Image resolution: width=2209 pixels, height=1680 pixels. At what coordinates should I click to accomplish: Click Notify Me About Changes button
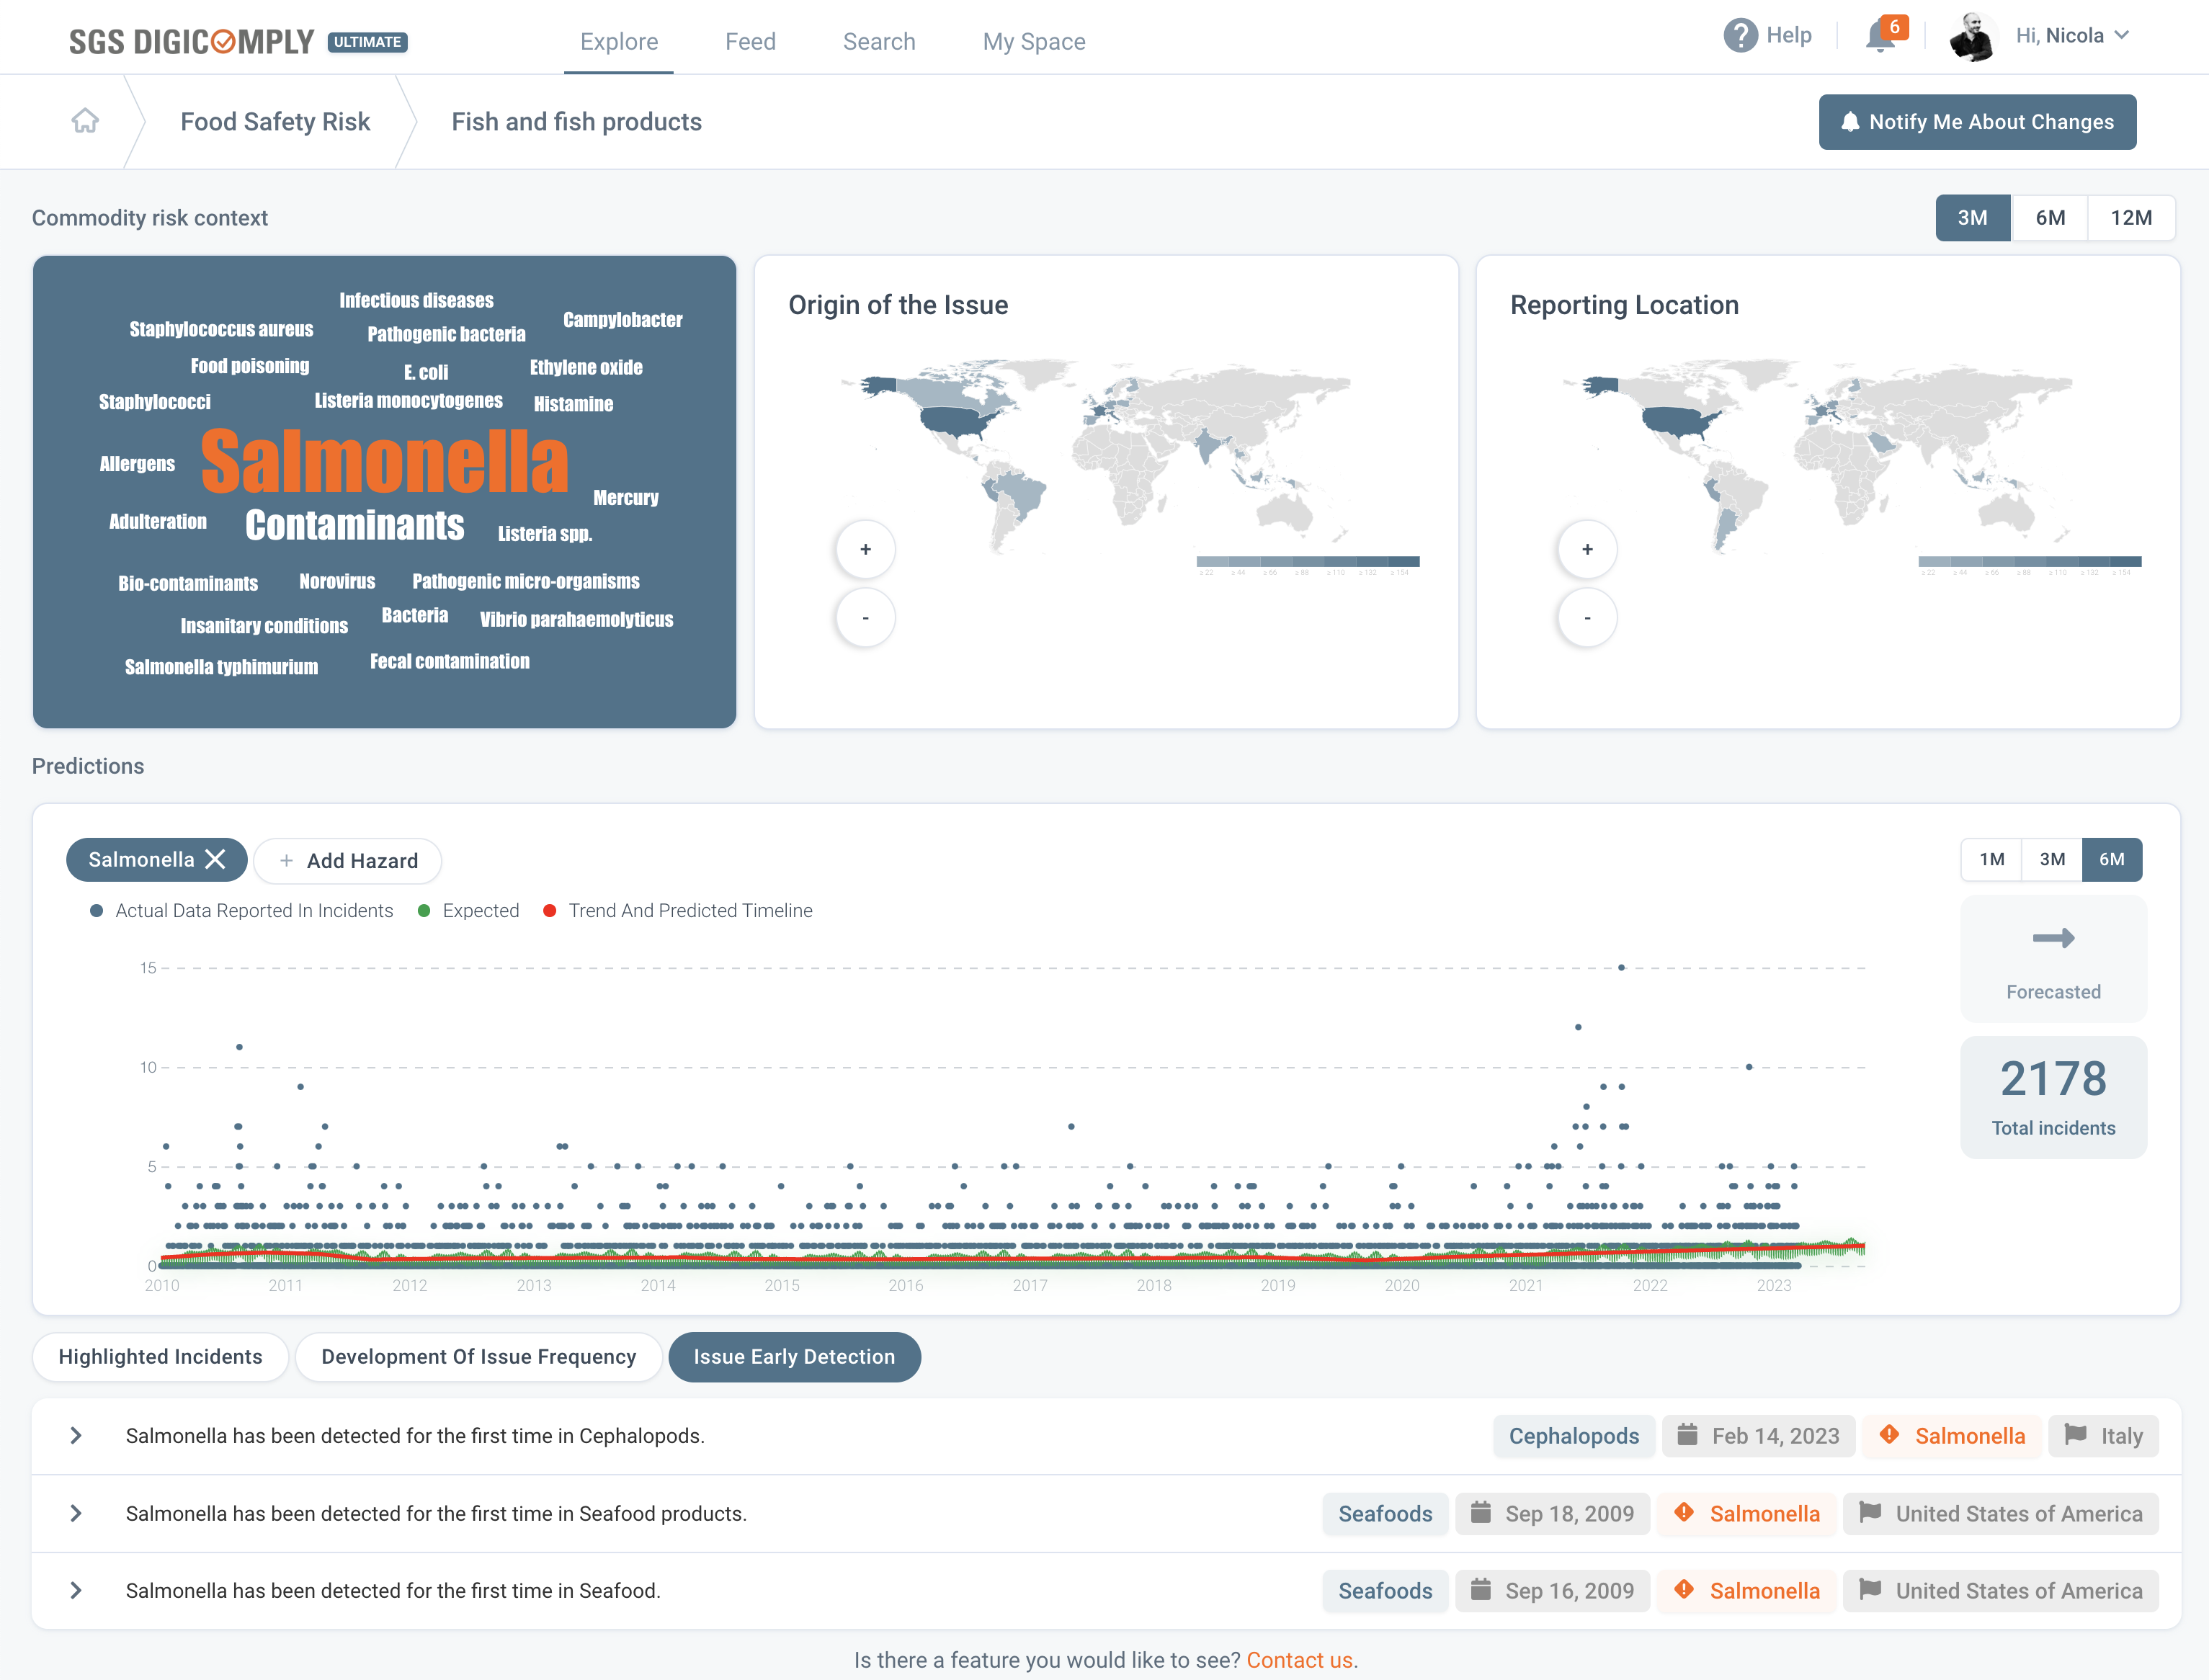[x=1977, y=122]
